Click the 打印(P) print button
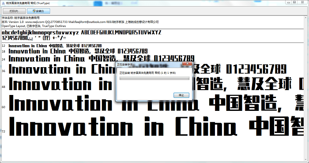Screen dimensions: 309x163 coord(14,11)
